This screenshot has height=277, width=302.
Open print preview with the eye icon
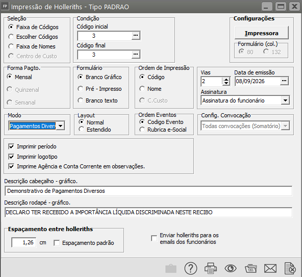coord(231,268)
